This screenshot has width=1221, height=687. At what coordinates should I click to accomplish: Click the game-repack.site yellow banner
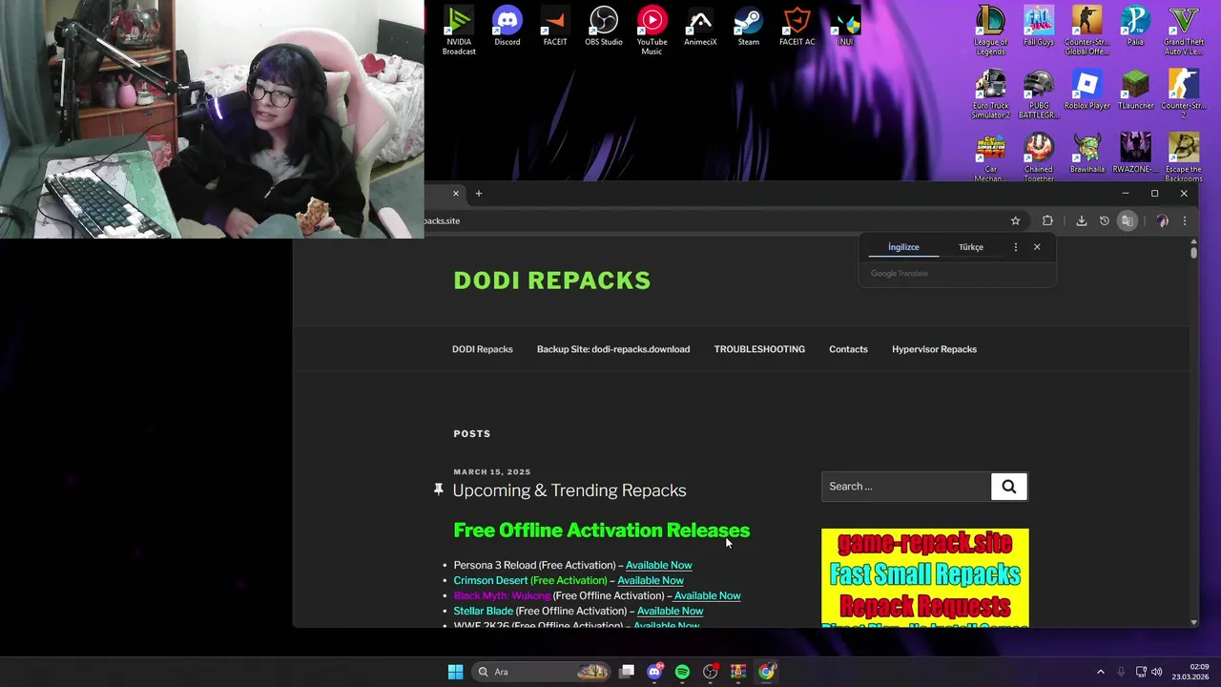(925, 577)
